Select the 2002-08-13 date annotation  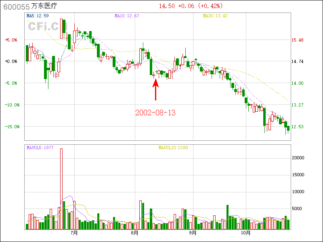(x=155, y=113)
